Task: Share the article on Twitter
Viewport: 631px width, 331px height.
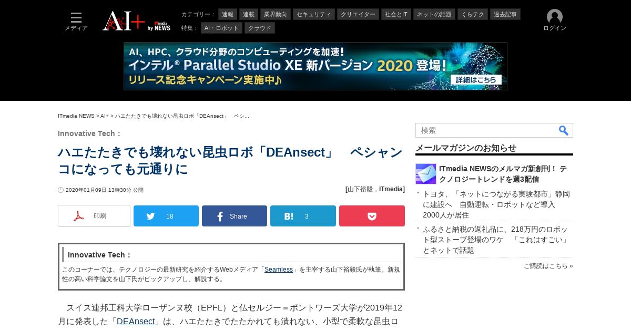Action: click(166, 216)
